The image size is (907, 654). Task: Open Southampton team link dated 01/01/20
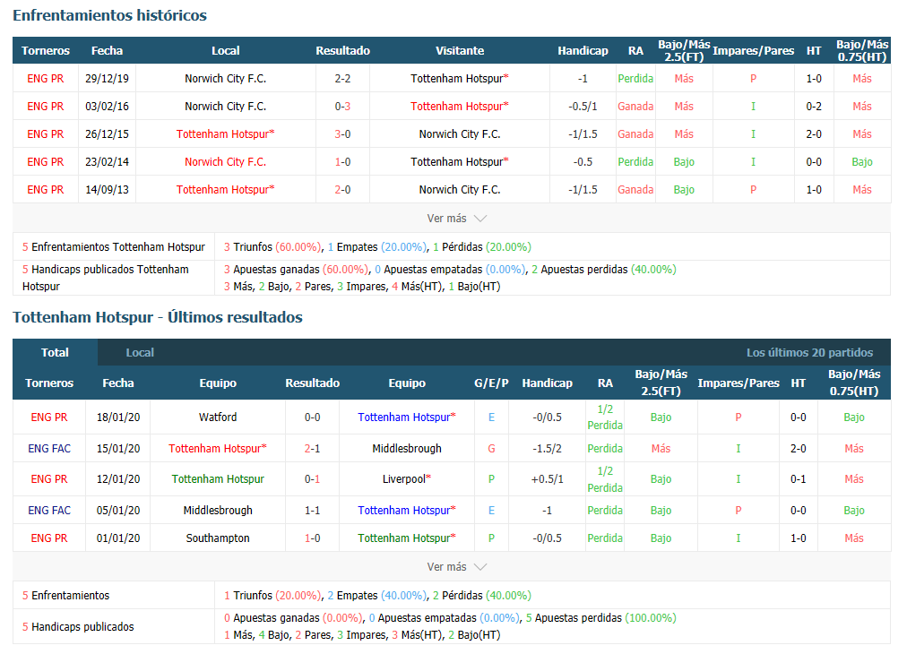click(x=218, y=538)
